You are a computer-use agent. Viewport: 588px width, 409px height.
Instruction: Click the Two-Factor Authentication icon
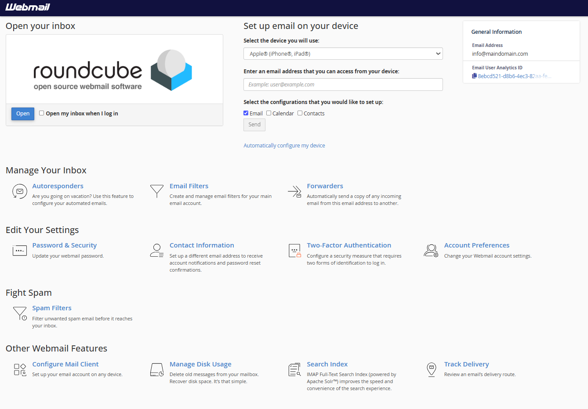pos(294,251)
